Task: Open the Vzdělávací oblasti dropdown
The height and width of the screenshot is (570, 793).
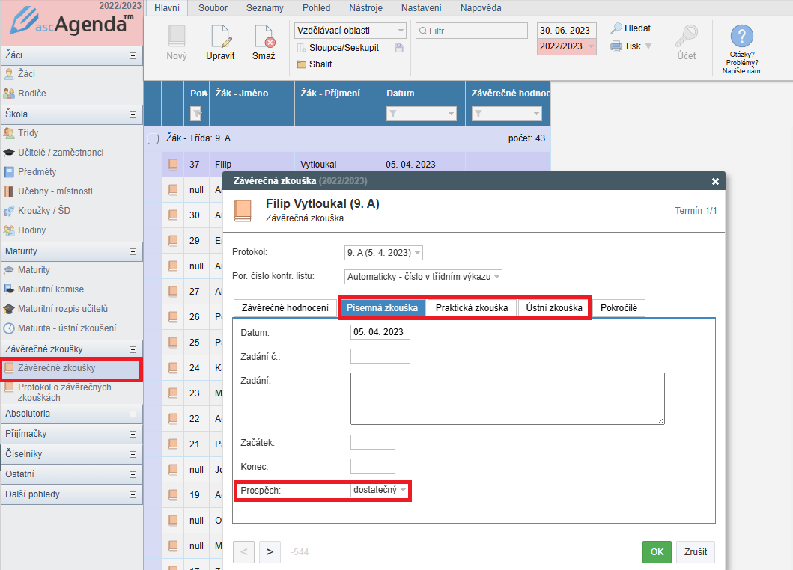Action: point(350,31)
